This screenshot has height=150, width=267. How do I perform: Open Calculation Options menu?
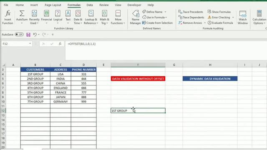coord(259,17)
